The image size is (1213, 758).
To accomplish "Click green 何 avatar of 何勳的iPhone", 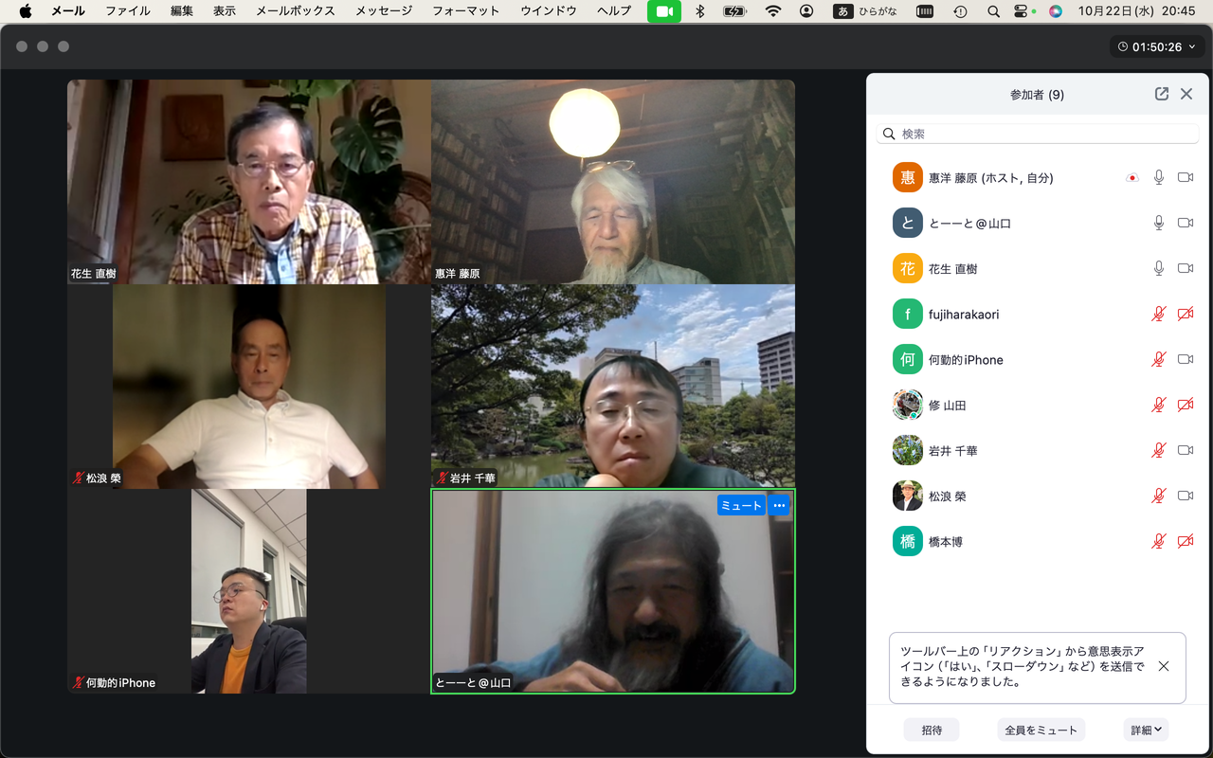I will (908, 359).
